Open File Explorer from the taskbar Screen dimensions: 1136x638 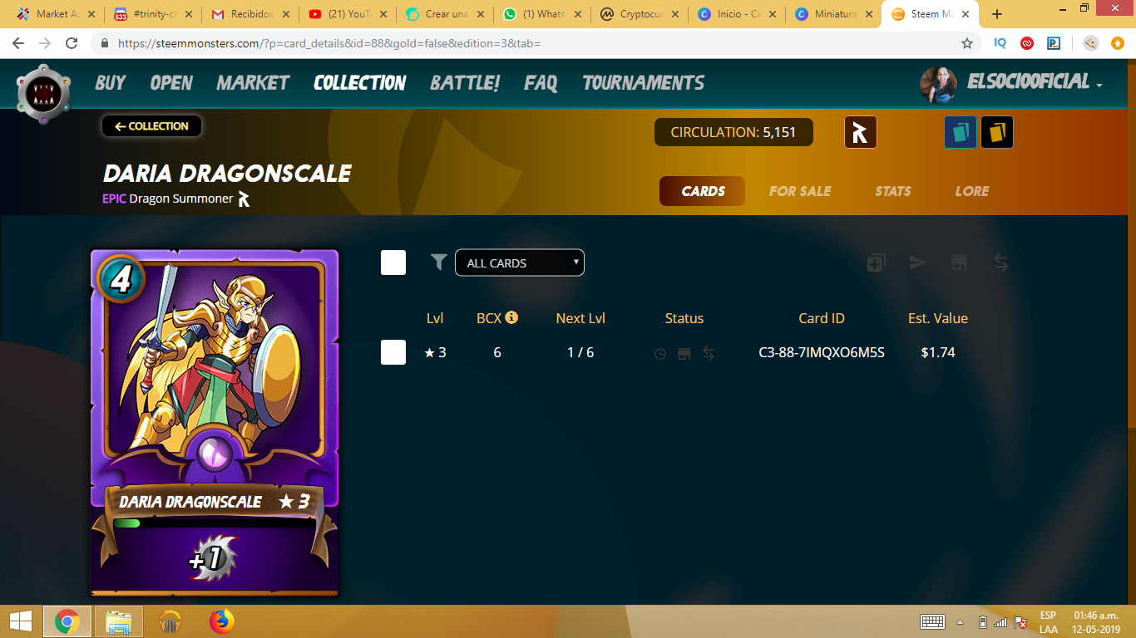pos(118,621)
